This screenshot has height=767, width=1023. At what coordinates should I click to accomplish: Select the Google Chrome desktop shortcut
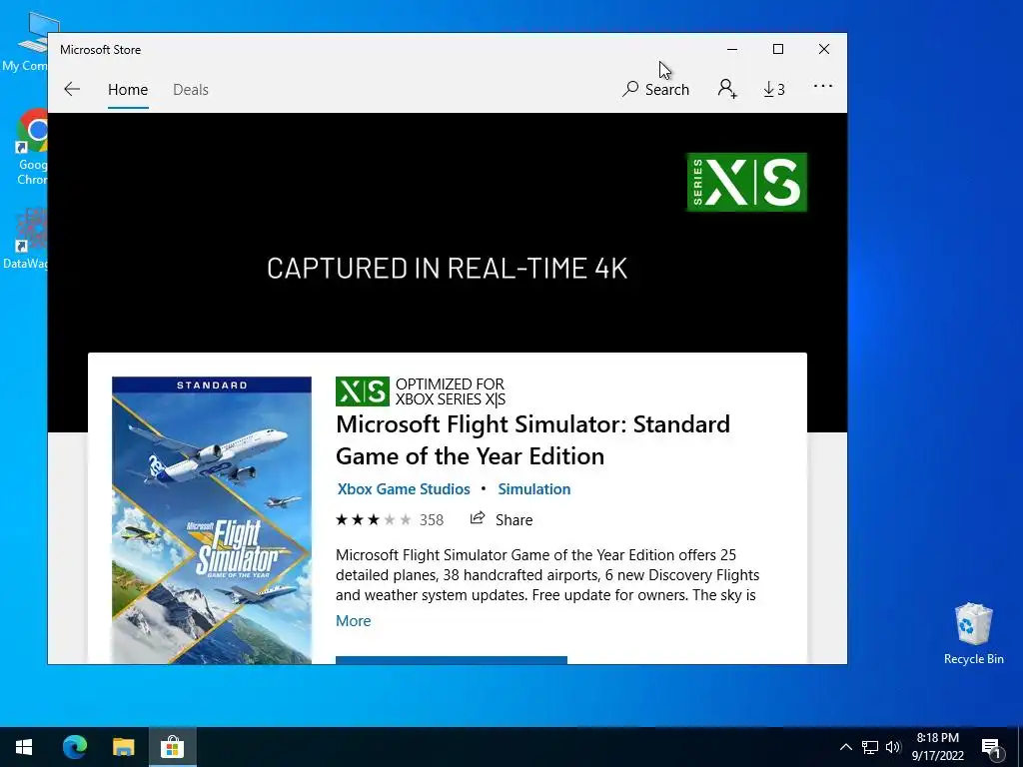(32, 148)
